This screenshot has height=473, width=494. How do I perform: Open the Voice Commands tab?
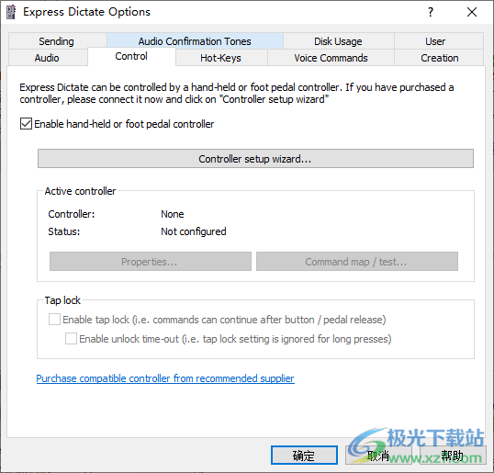coord(331,58)
